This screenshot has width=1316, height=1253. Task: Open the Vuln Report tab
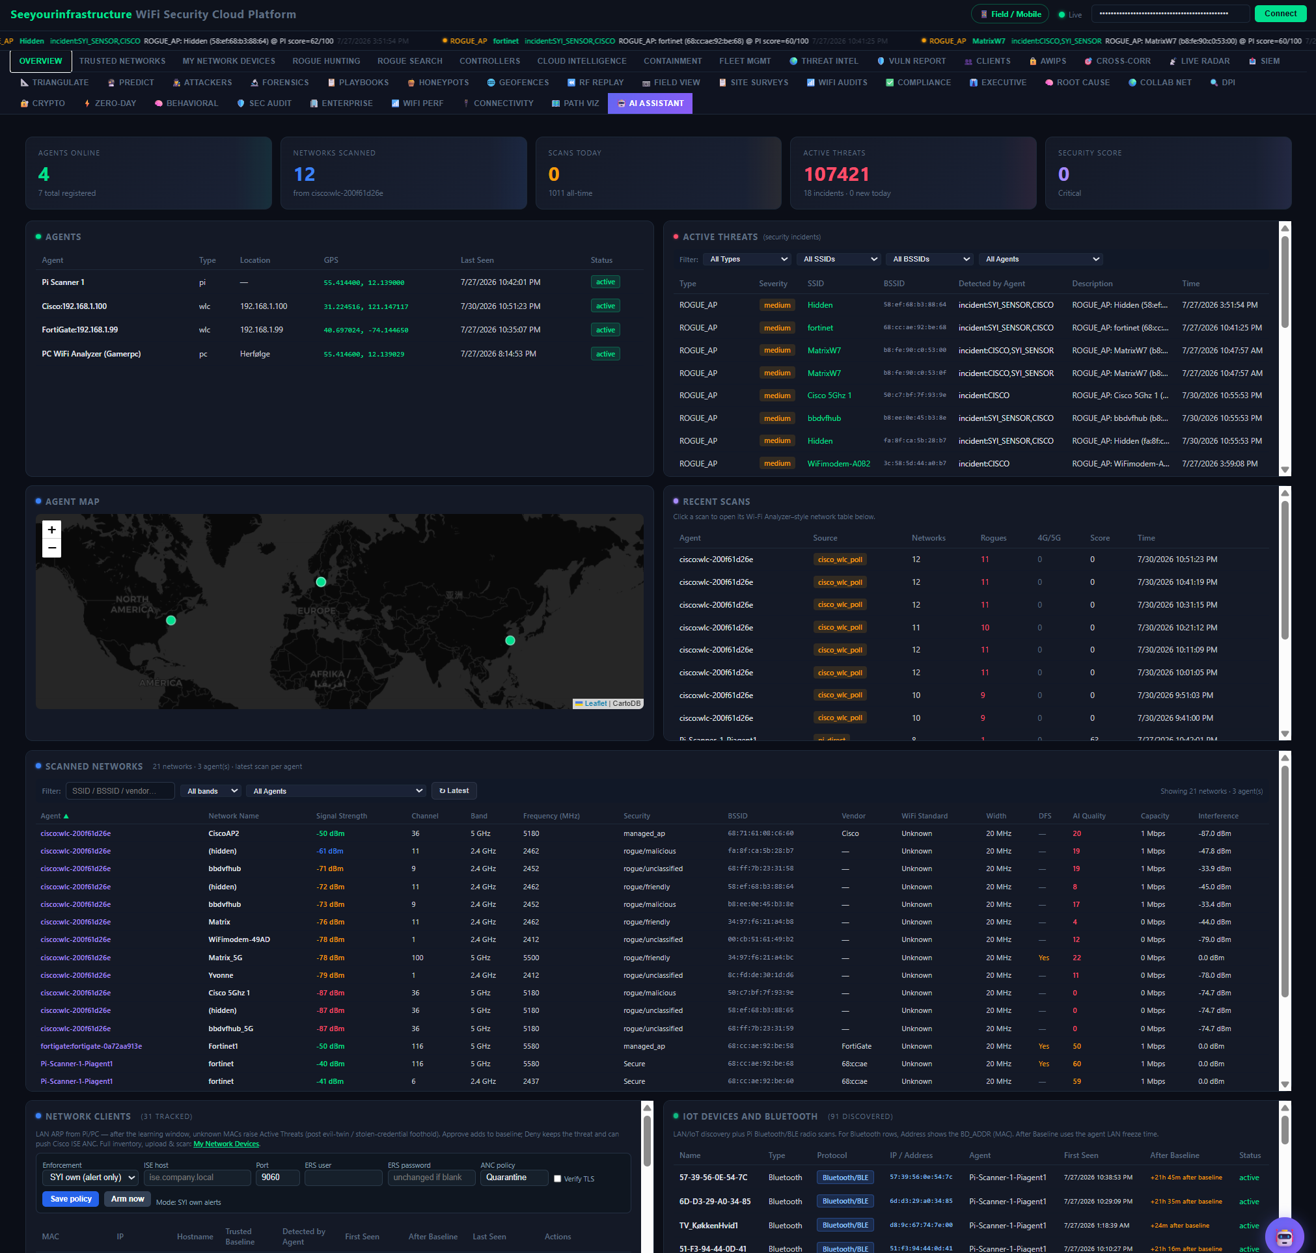pyautogui.click(x=911, y=61)
